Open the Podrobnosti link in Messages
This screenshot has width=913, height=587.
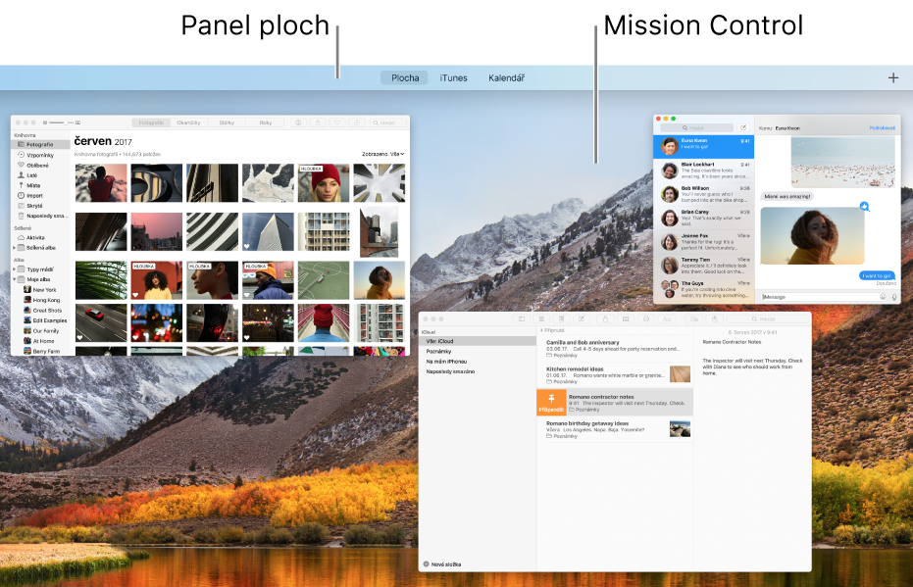click(x=883, y=128)
